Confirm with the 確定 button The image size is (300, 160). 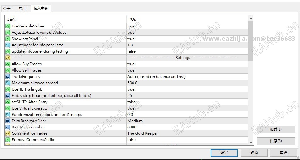point(224,153)
